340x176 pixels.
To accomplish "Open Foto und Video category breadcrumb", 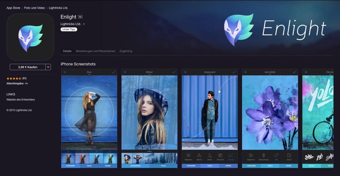I will pyautogui.click(x=34, y=8).
